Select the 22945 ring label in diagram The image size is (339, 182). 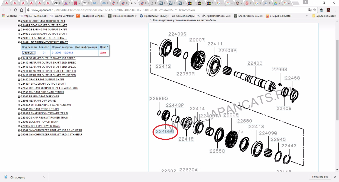pos(278,139)
